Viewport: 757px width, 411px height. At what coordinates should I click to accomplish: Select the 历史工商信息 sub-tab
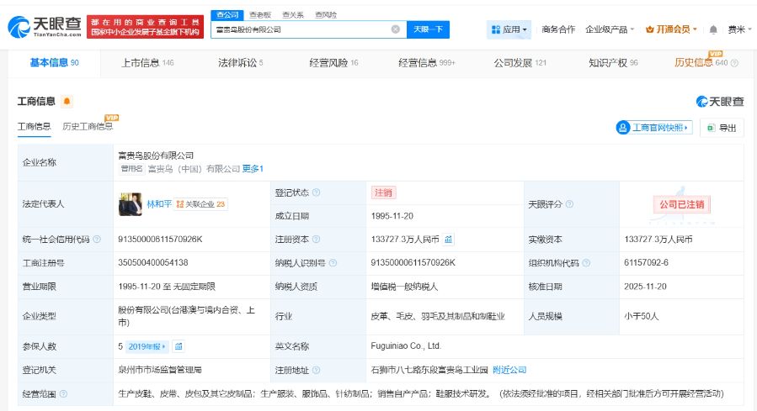click(88, 126)
